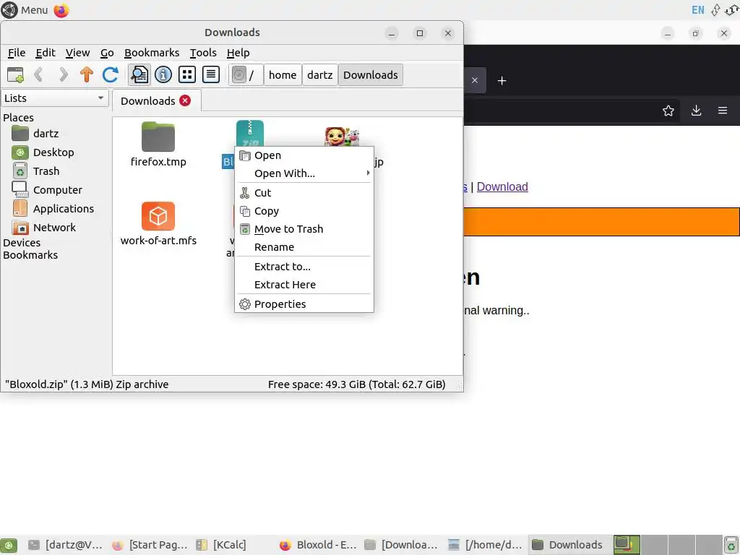Click the 'Downloads' path bar button
Image resolution: width=740 pixels, height=555 pixels.
(371, 75)
